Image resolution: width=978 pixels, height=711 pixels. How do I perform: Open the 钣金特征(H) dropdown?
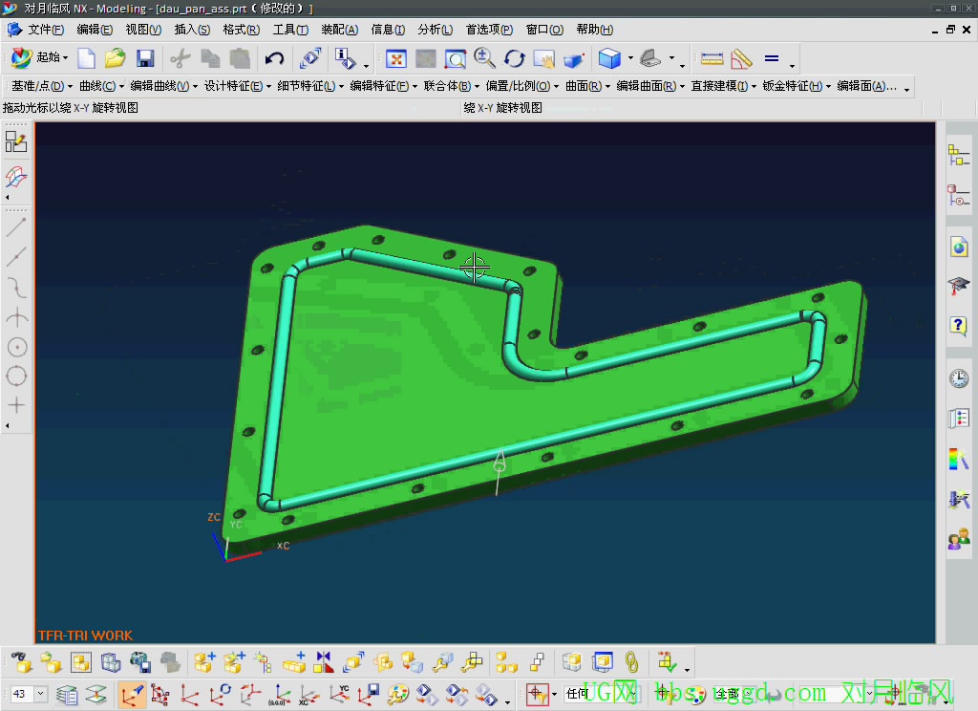(797, 86)
